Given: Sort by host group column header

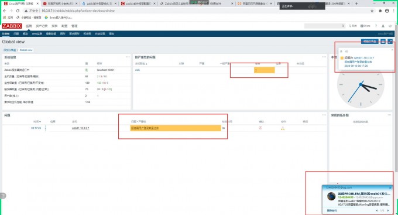Looking at the screenshot, I should pos(141,63).
